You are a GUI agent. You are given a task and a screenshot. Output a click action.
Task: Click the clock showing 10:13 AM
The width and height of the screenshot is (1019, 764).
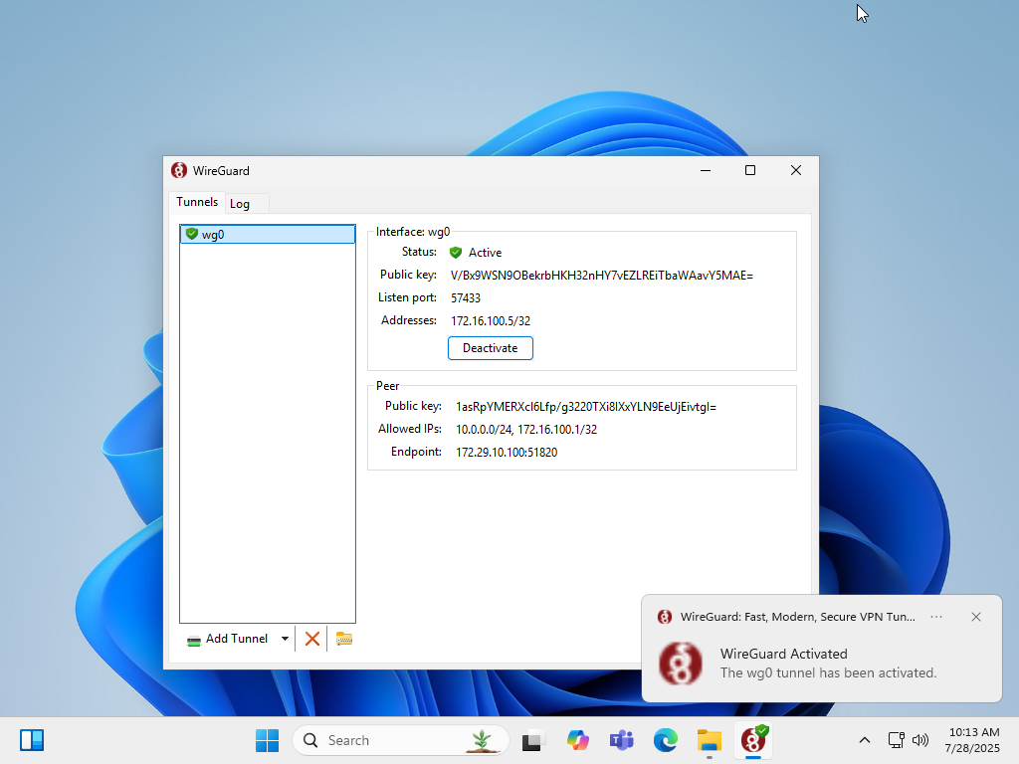[x=972, y=740]
